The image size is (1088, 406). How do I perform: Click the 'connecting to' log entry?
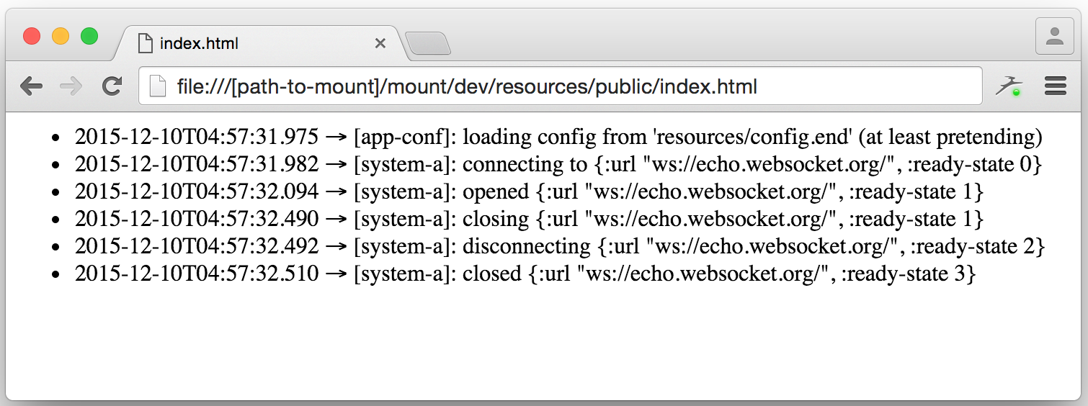tap(558, 164)
